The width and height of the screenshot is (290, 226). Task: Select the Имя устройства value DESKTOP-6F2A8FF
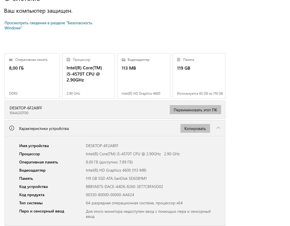[102, 146]
